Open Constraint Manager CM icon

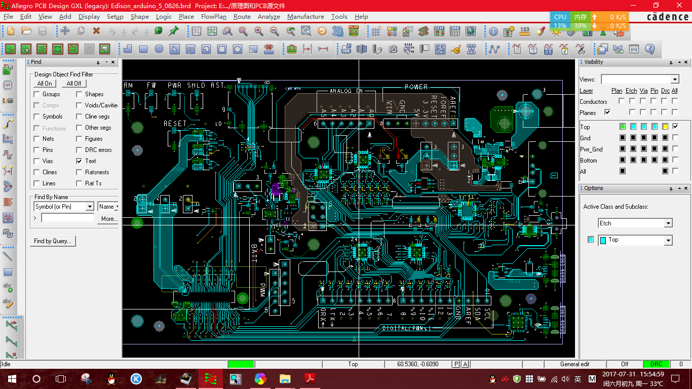click(439, 31)
